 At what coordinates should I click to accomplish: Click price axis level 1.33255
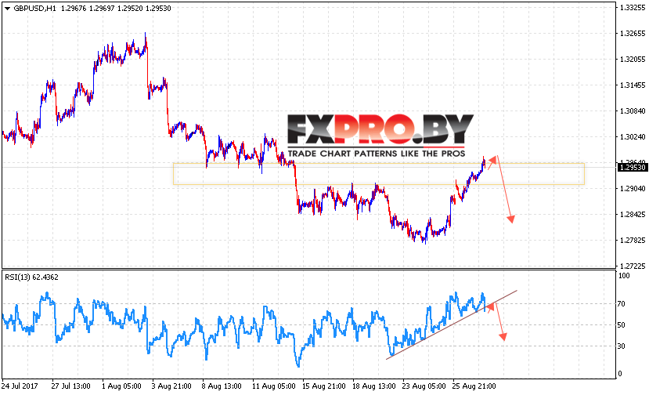(633, 8)
